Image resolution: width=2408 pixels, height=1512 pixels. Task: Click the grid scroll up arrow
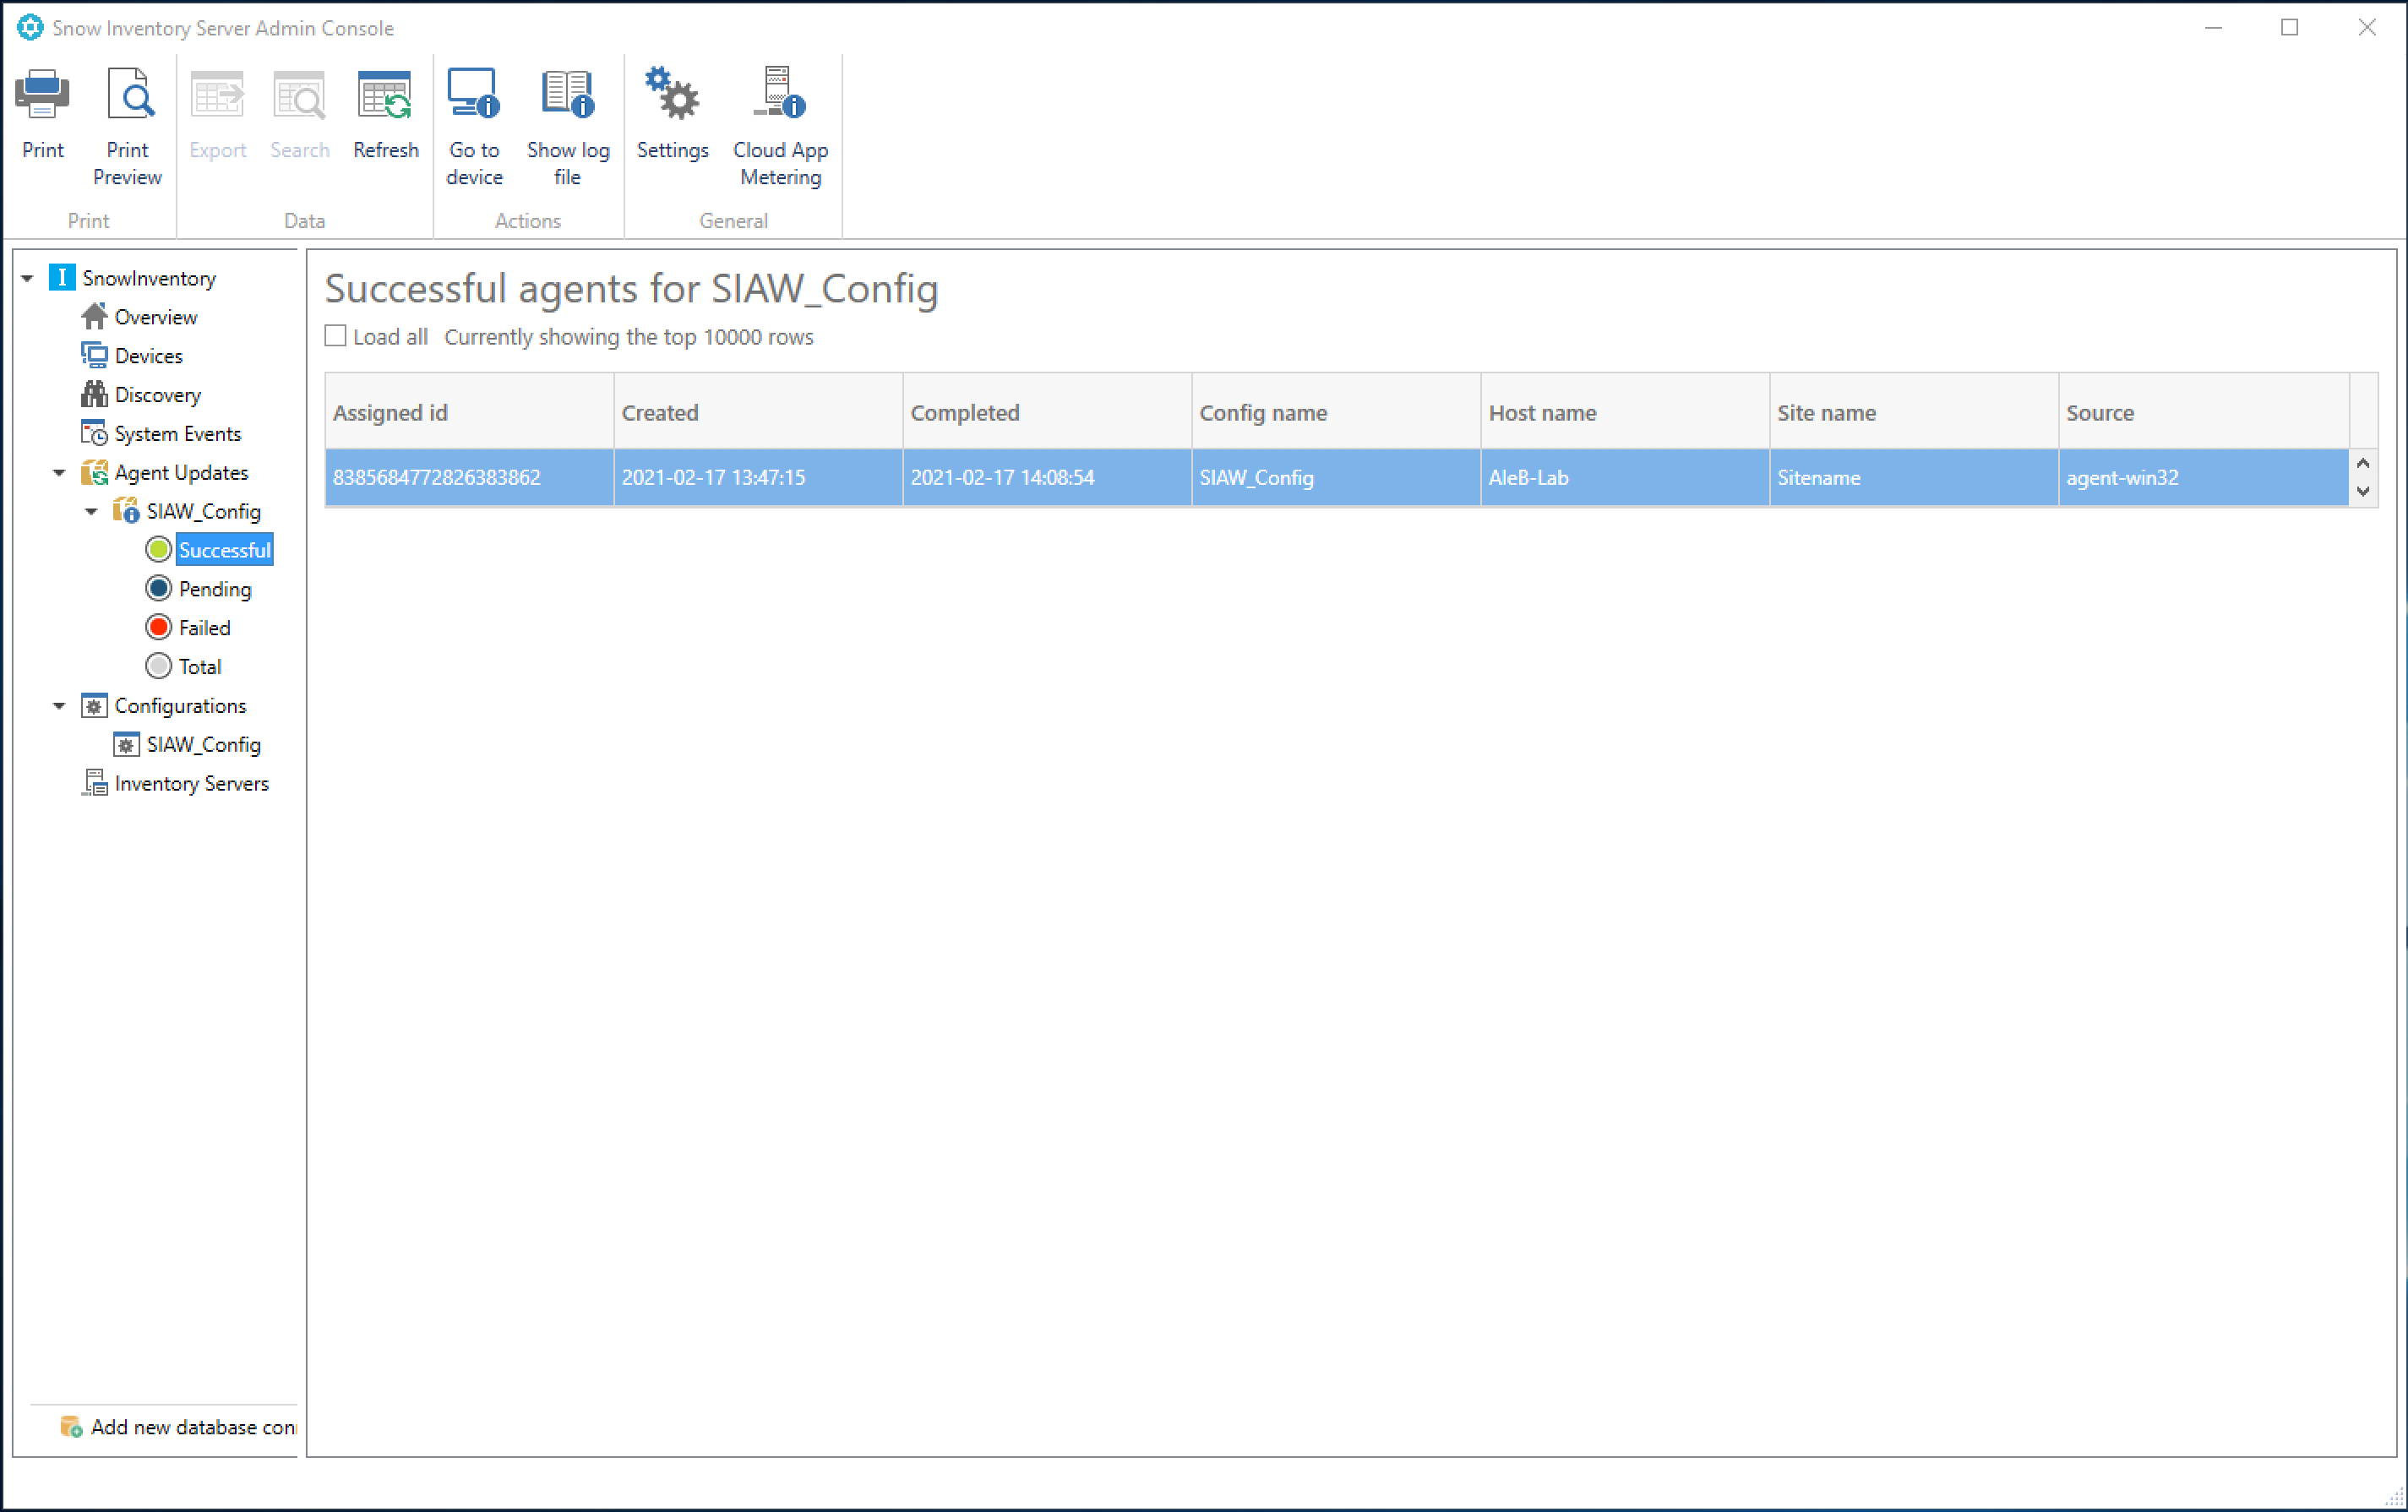coord(2363,463)
